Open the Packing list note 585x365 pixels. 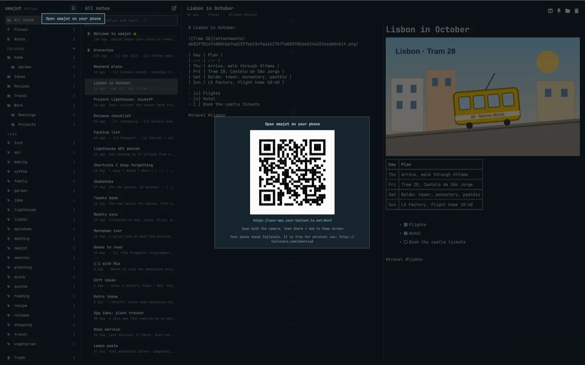131,135
